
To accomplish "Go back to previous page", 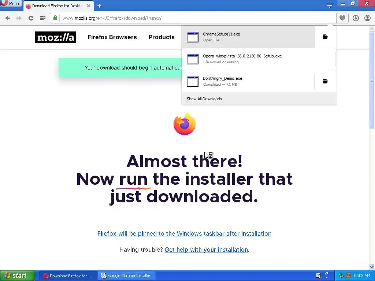I will pos(8,18).
